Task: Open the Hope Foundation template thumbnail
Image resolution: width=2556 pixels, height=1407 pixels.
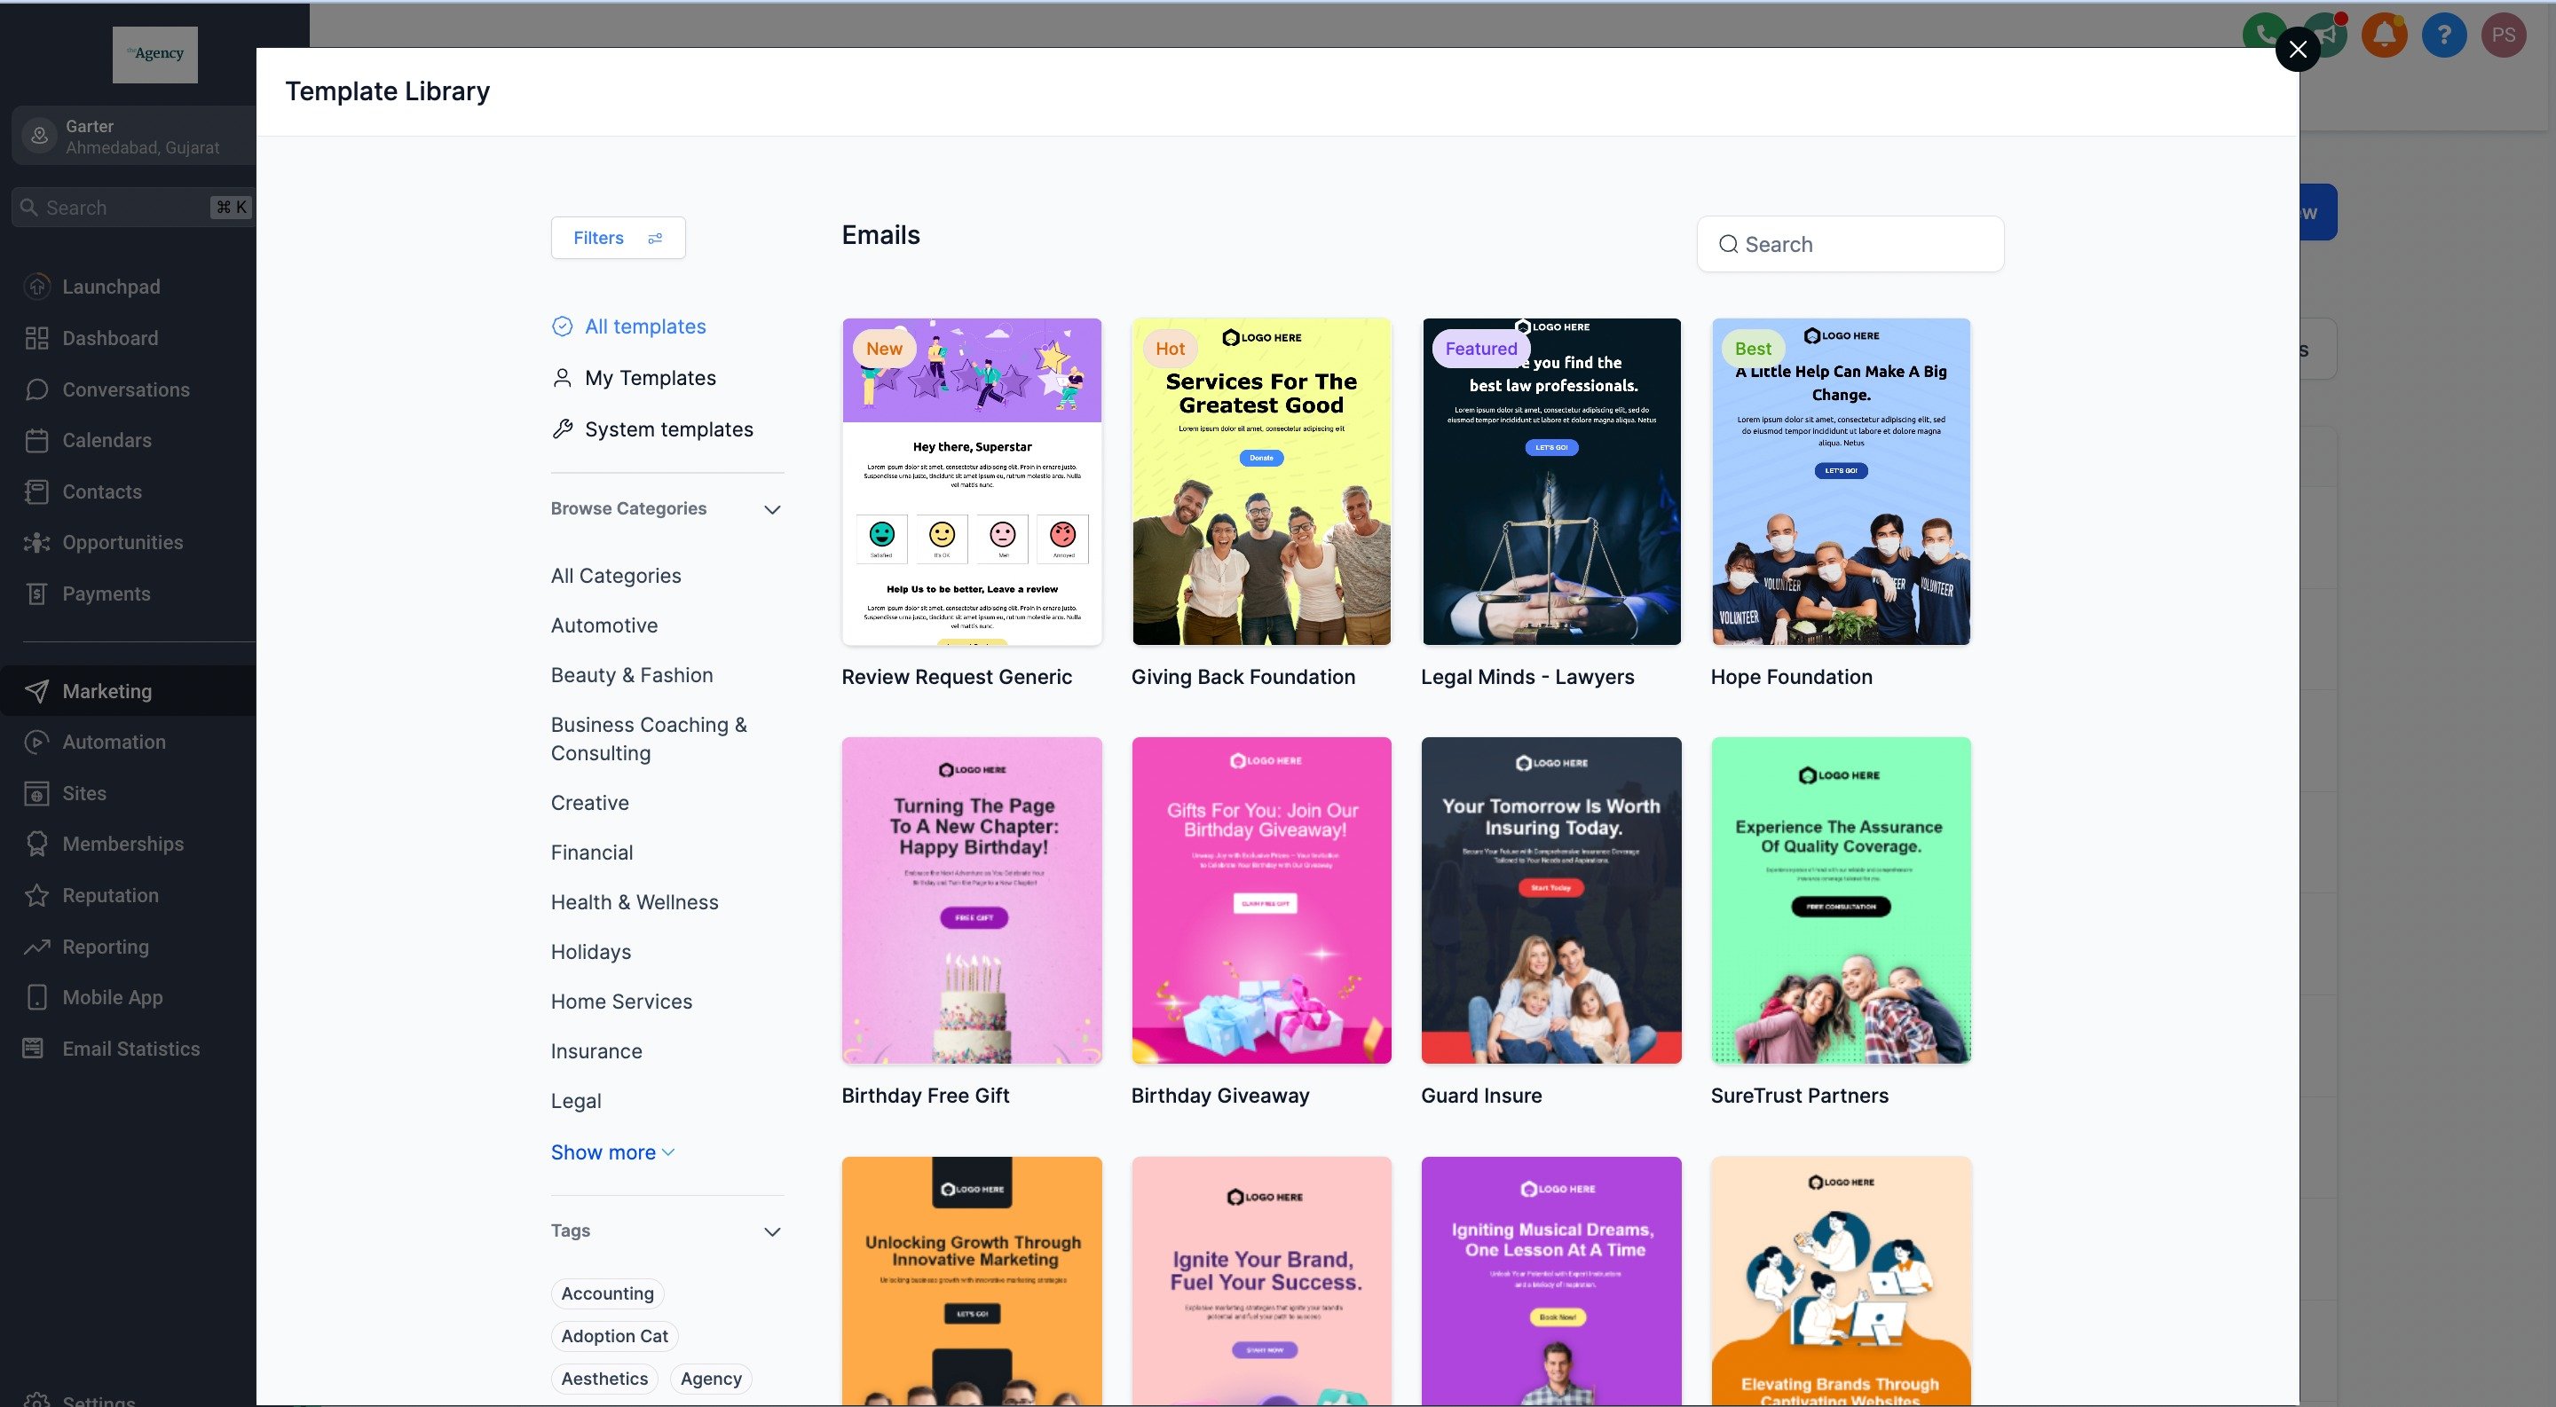Action: (x=1841, y=482)
